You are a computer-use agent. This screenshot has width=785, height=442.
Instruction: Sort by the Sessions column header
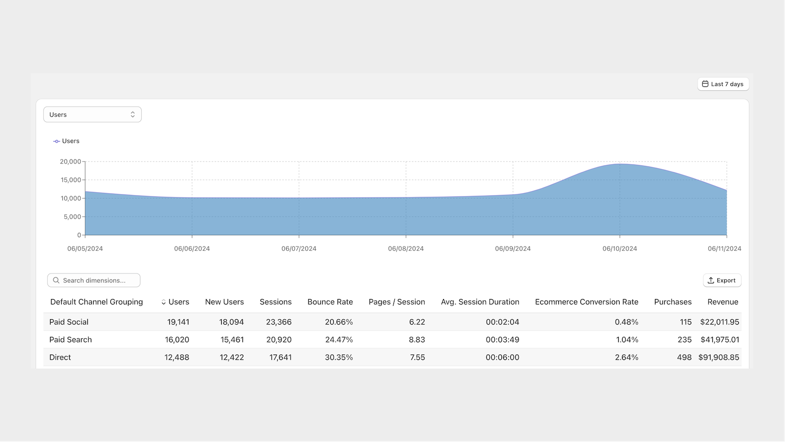point(276,302)
